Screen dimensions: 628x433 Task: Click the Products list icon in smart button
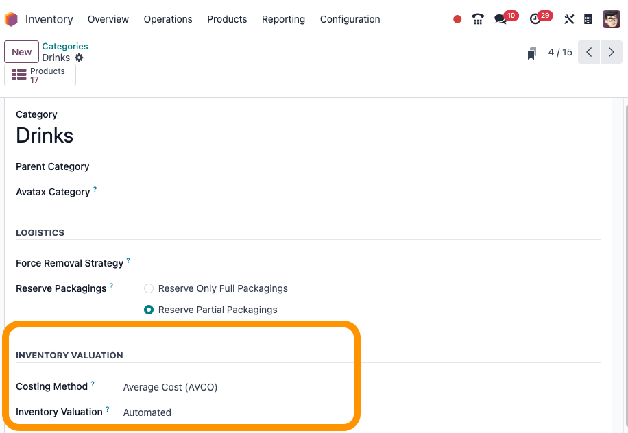(x=19, y=75)
